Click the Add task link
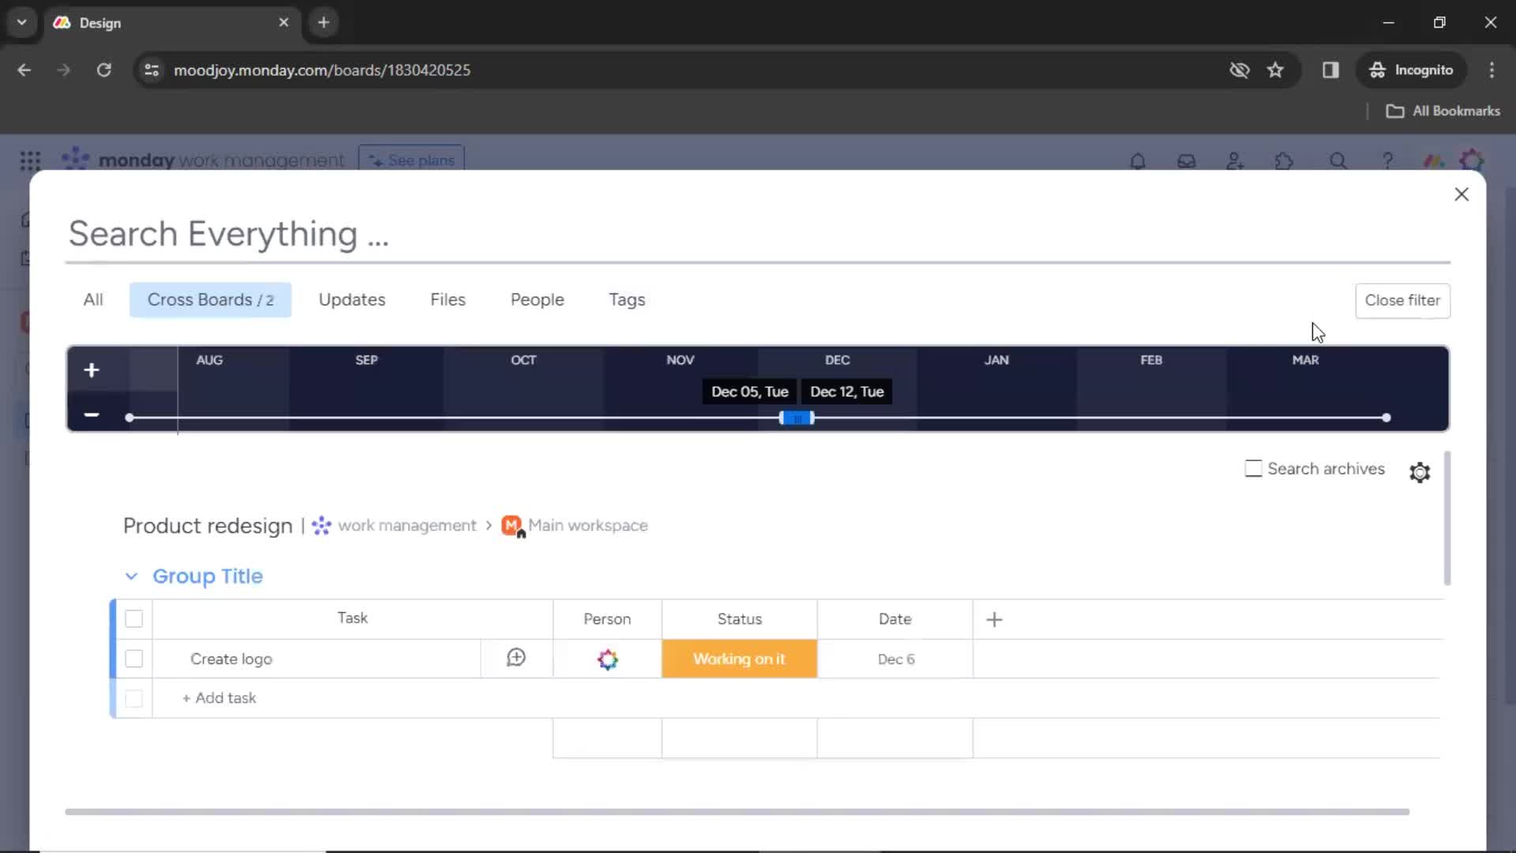This screenshot has height=853, width=1516. (220, 698)
